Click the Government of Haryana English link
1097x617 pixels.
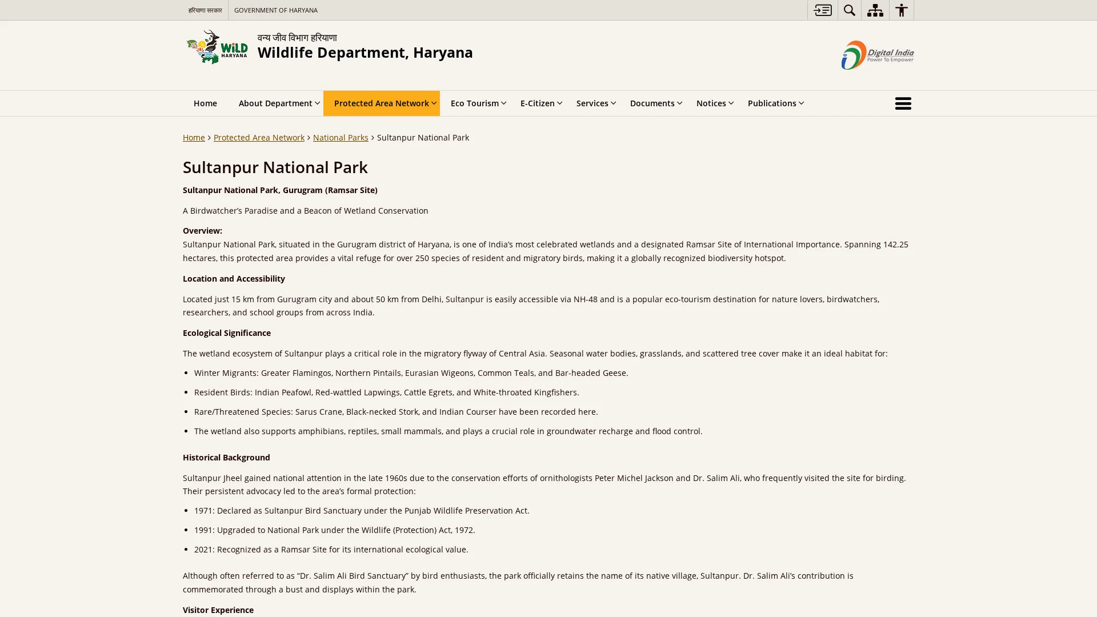point(275,10)
